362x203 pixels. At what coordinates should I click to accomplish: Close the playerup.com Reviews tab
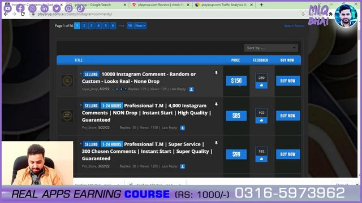(x=188, y=5)
